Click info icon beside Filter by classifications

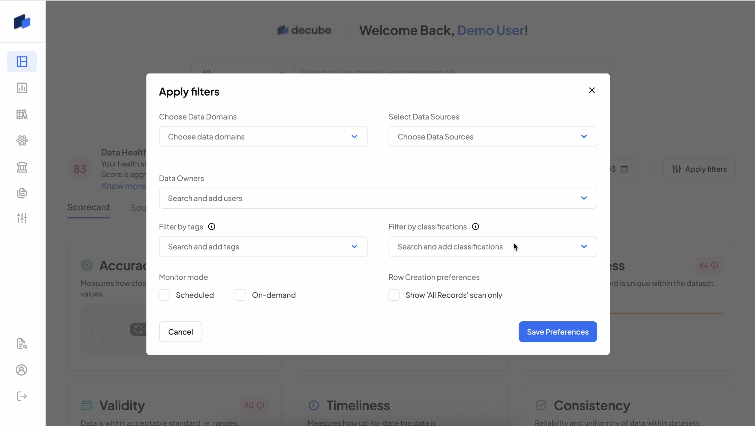coord(475,227)
